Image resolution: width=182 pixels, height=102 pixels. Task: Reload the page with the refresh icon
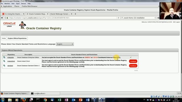(x=118, y=18)
